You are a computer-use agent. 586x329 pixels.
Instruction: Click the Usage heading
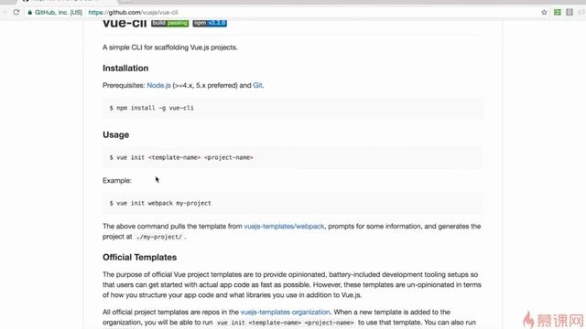(x=116, y=134)
